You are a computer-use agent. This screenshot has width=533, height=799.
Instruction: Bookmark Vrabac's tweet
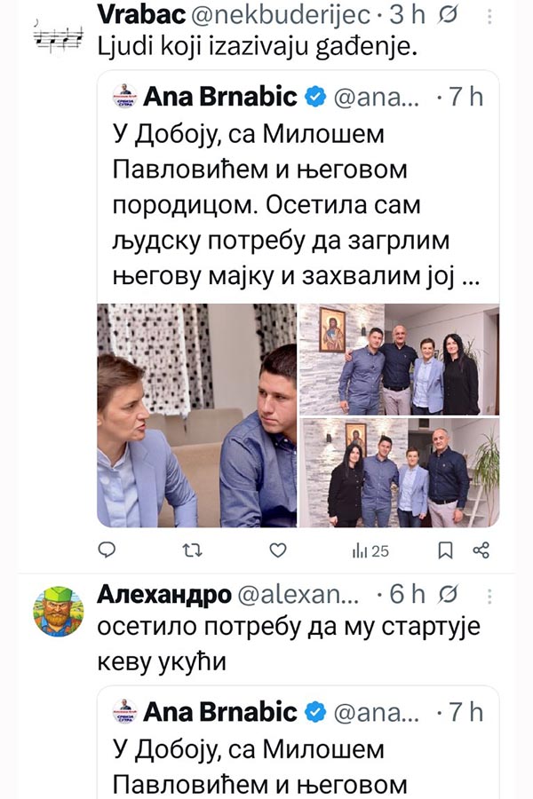445,550
